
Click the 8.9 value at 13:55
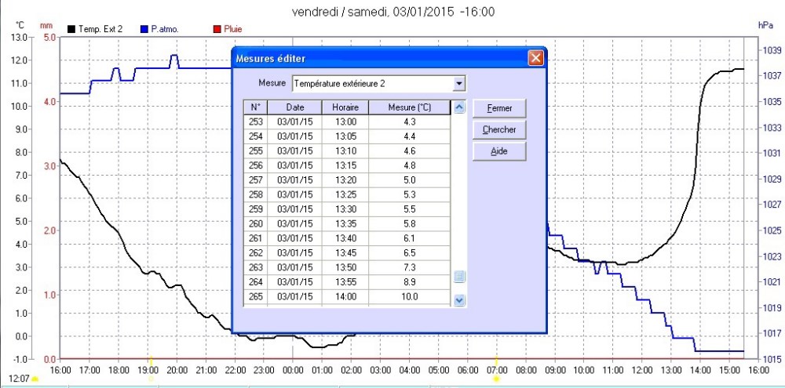pyautogui.click(x=409, y=281)
